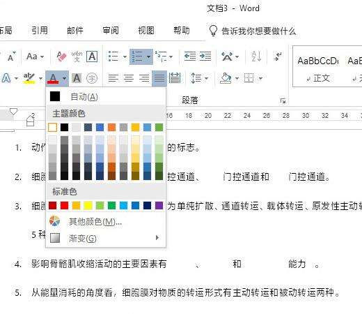362x314 pixels.
Task: Open the Phonetic Guide (wén) tool
Action: (77, 57)
